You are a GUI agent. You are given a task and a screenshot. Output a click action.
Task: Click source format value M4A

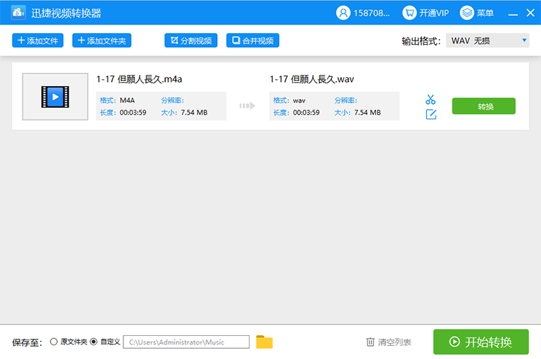(x=127, y=100)
